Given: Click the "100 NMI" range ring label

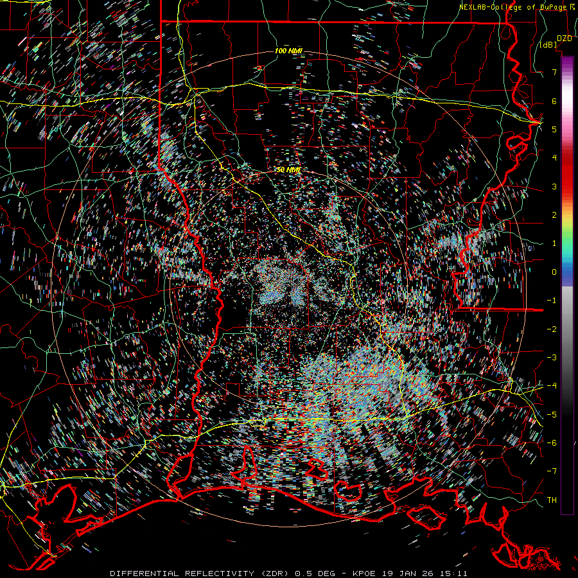Looking at the screenshot, I should 288,51.
